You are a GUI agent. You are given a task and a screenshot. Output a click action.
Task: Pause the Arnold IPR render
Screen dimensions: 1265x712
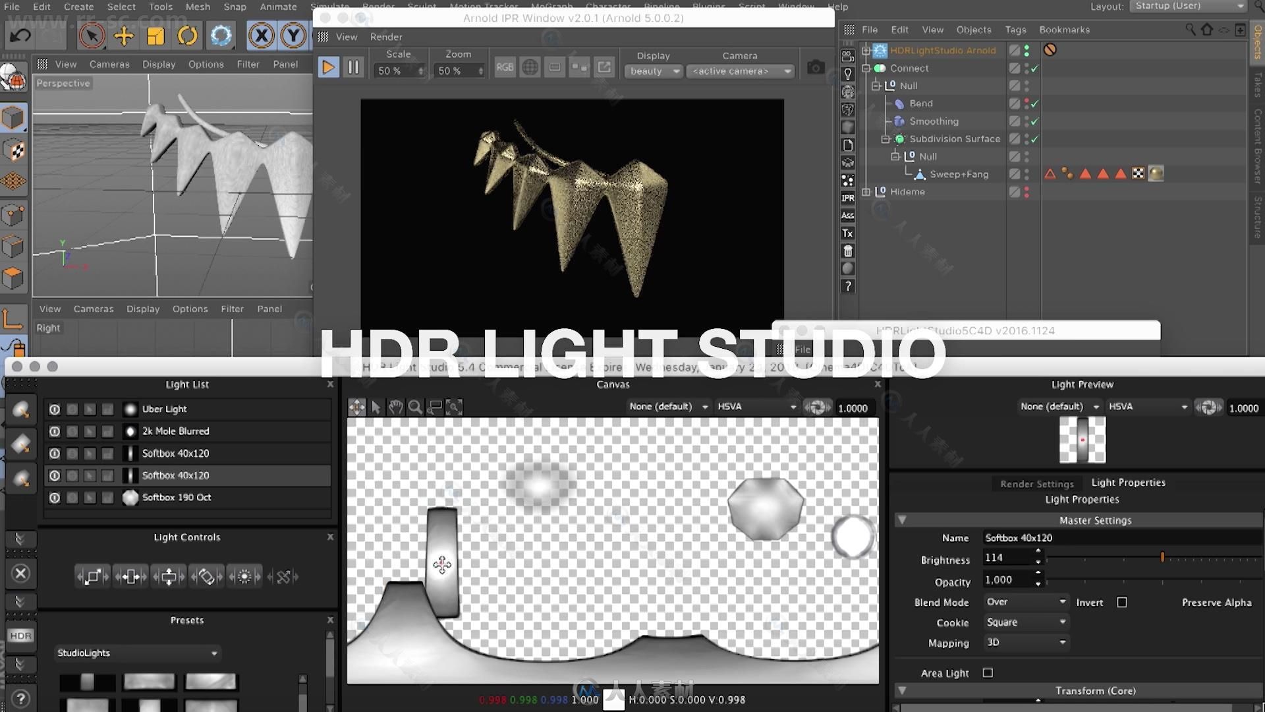click(354, 67)
